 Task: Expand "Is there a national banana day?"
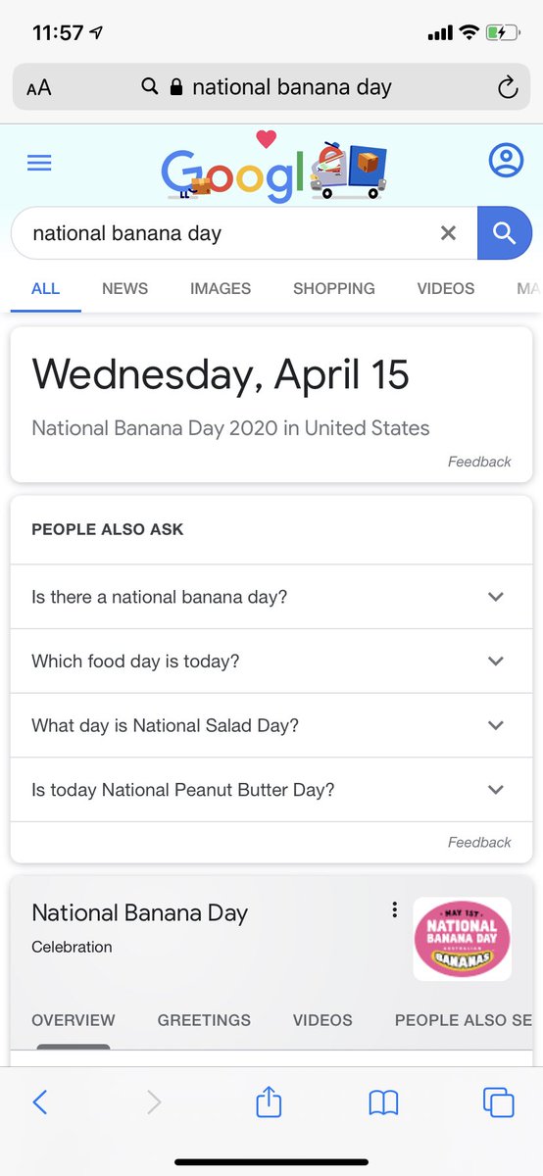coord(271,597)
